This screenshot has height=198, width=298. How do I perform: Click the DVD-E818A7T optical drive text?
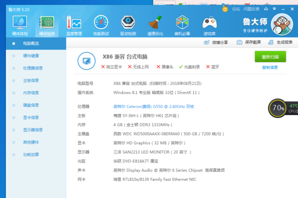[136, 161]
